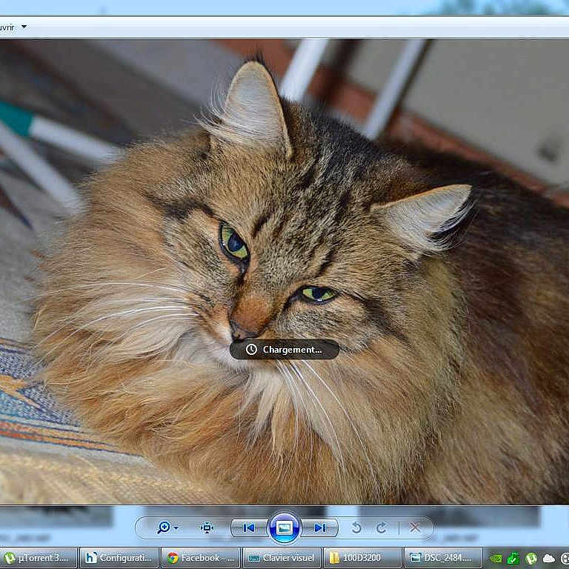Screen dimensions: 569x569
Task: Click the green music note tray icon
Action: (513, 558)
